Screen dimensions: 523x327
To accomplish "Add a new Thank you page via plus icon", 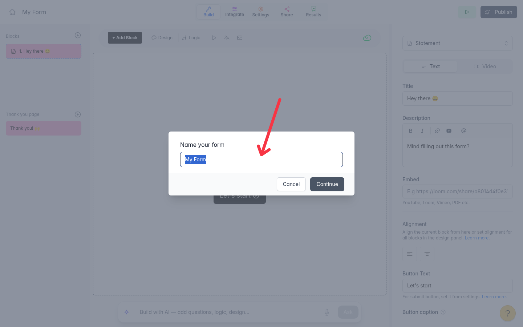I will pos(78,114).
